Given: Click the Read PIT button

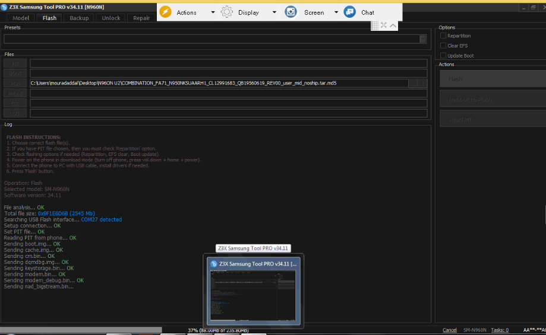Looking at the screenshot, I should click(493, 119).
